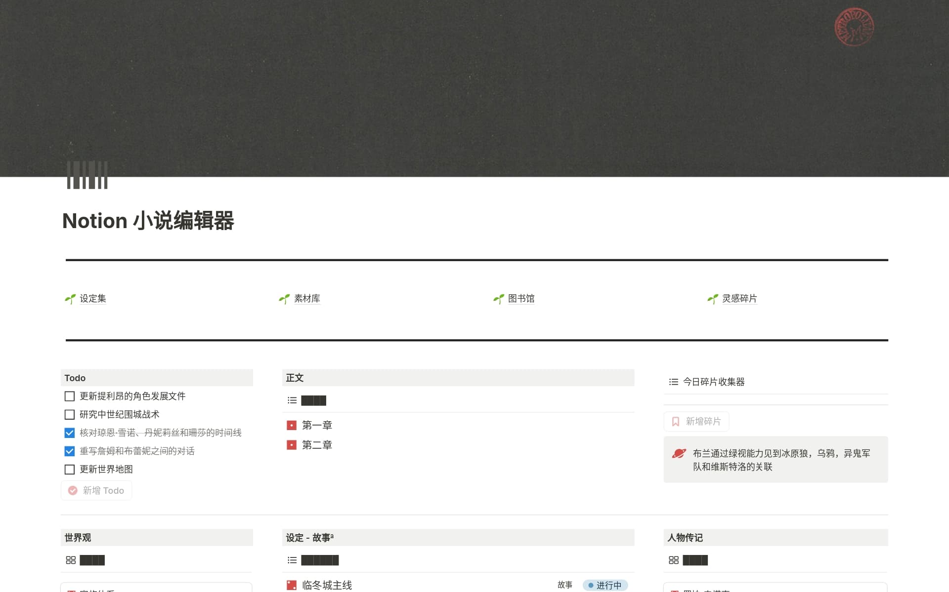
Task: Click the sprout icon beside 素材库
Action: (x=284, y=299)
